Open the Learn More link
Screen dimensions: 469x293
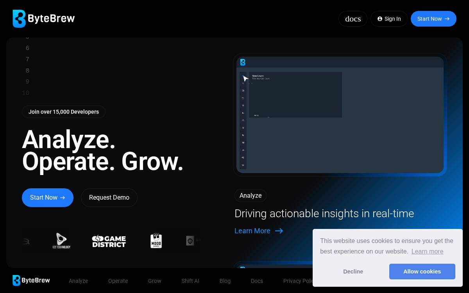[x=259, y=231]
